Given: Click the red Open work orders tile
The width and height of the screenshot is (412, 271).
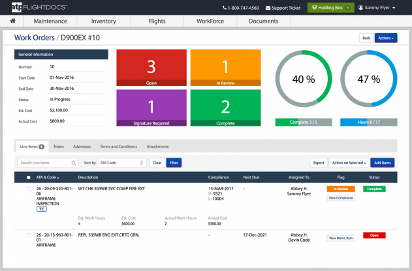Looking at the screenshot, I should click(x=151, y=68).
